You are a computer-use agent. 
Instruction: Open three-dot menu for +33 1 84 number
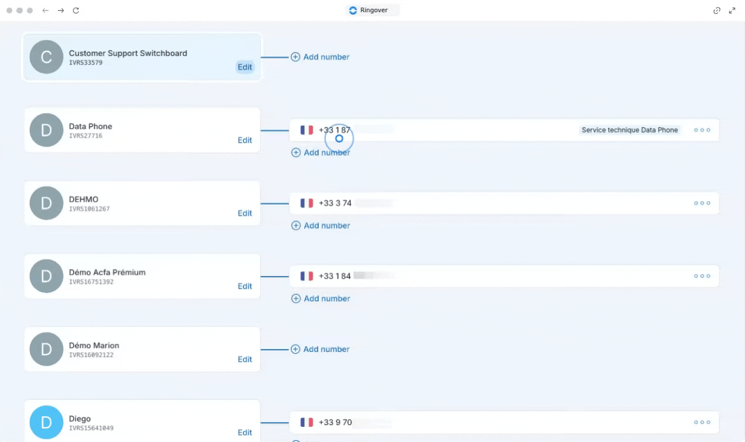coord(702,276)
